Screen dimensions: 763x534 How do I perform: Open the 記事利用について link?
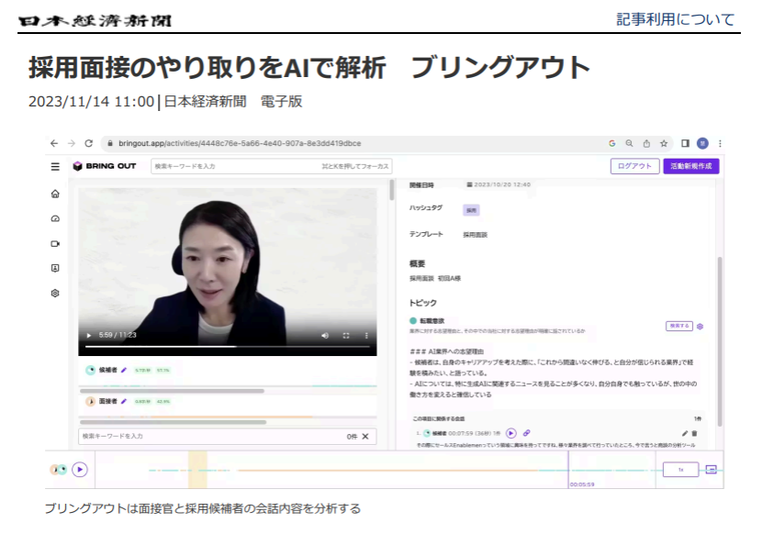(676, 19)
